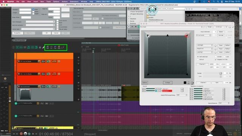Select 'Edit selected' radio button
This screenshot has height=136, width=242.
point(198,57)
